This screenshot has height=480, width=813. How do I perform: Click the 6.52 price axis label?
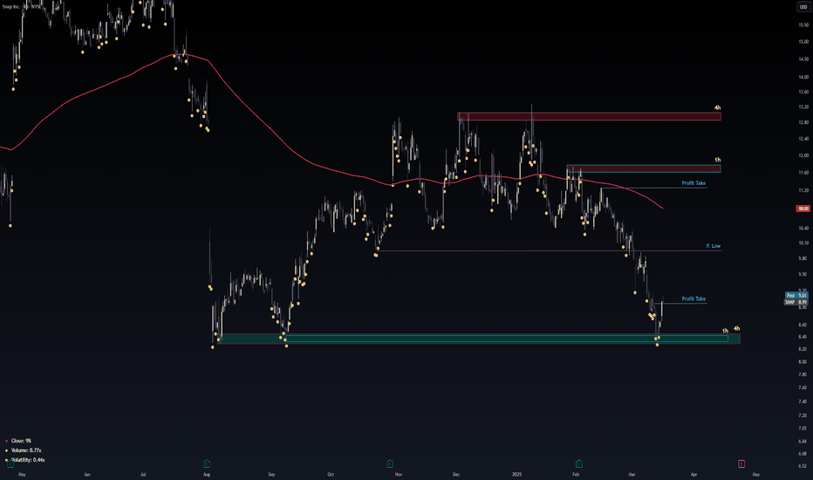coord(803,466)
